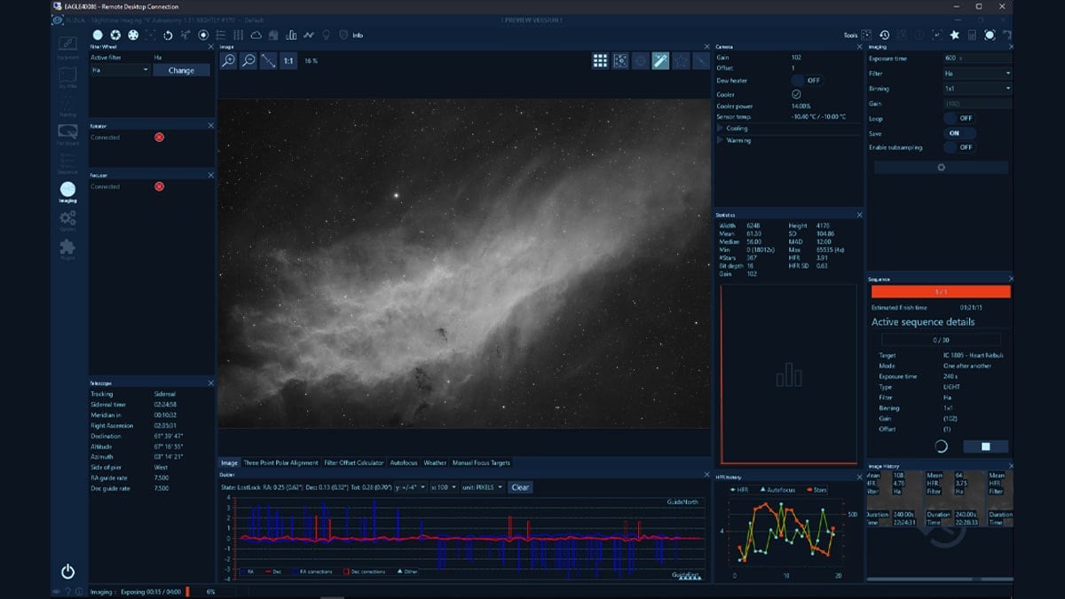Click Clear in the Guider panel
The height and width of the screenshot is (599, 1065).
coord(520,487)
